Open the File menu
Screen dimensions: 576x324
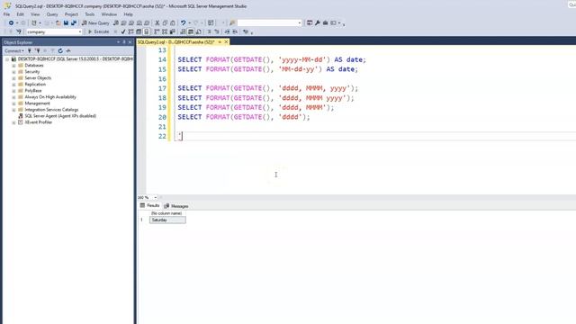tap(6, 14)
